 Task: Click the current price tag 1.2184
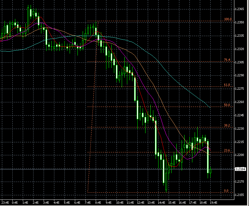[241, 169]
